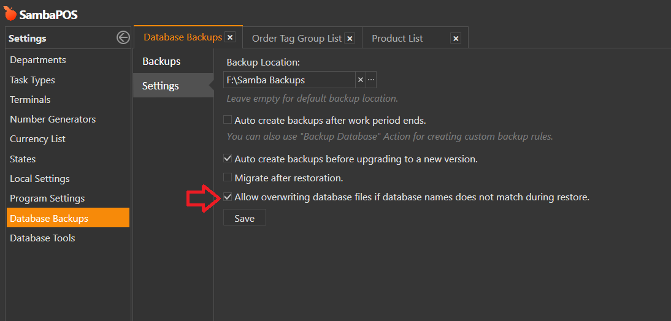Collapse the Settings panel with back arrow
This screenshot has height=321, width=671.
(x=123, y=38)
